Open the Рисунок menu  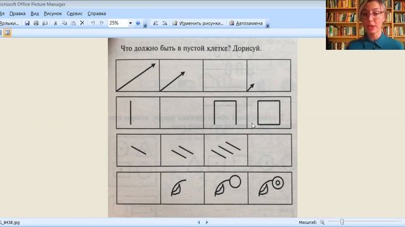tap(53, 14)
